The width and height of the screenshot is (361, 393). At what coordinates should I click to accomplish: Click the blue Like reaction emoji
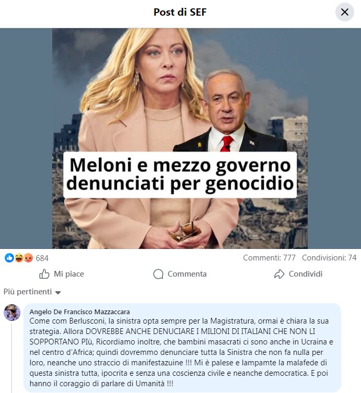point(9,258)
